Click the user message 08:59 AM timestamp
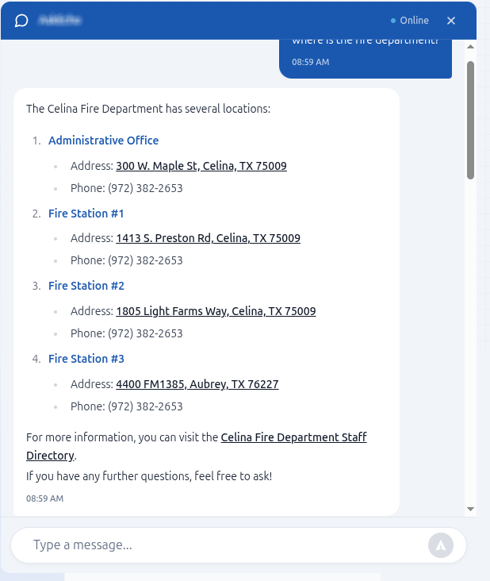Viewport: 490px width, 581px height. tap(311, 62)
